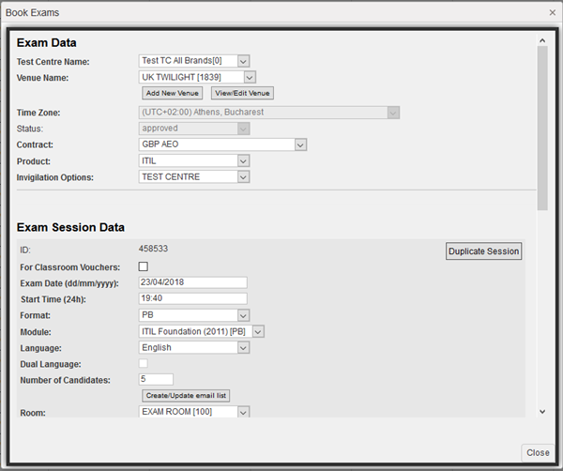Open the Format PB dropdown

tap(194, 315)
